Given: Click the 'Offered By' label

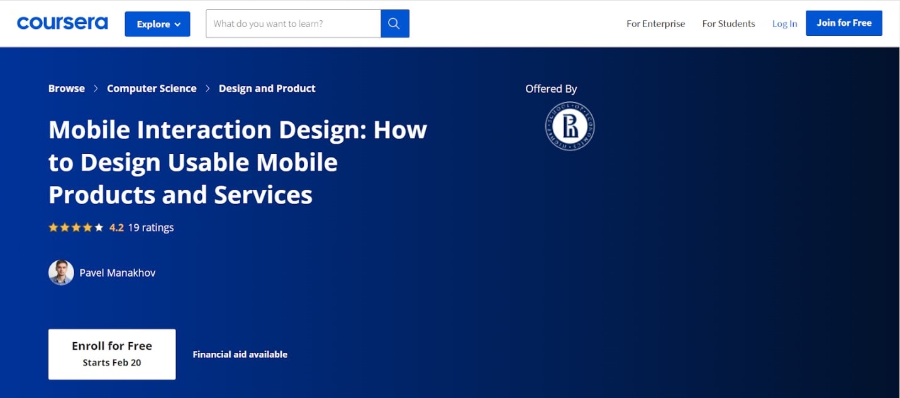Looking at the screenshot, I should click(x=551, y=89).
